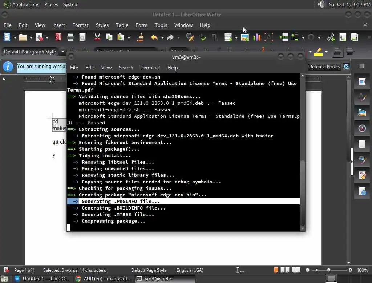Open sidebar Page deck icon
Image resolution: width=372 pixels, height=283 pixels.
pos(362,144)
